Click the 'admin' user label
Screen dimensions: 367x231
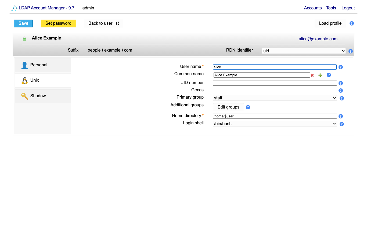88,8
